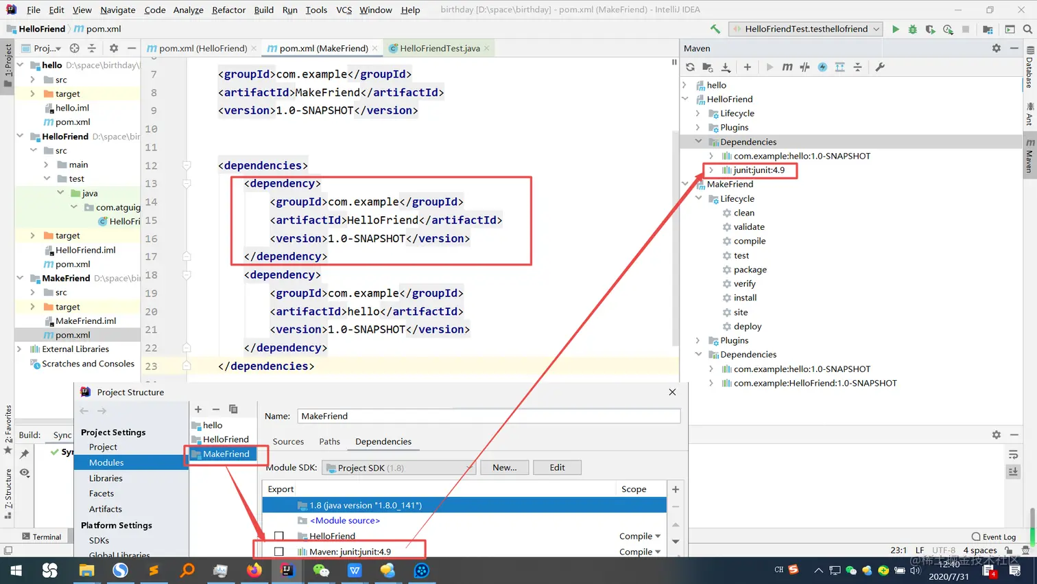Click the Build project hammer icon

(715, 30)
